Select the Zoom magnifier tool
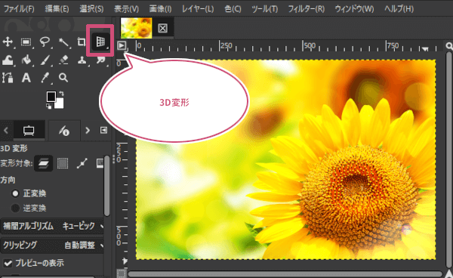Screen dimensions: 453x278 click(63, 78)
